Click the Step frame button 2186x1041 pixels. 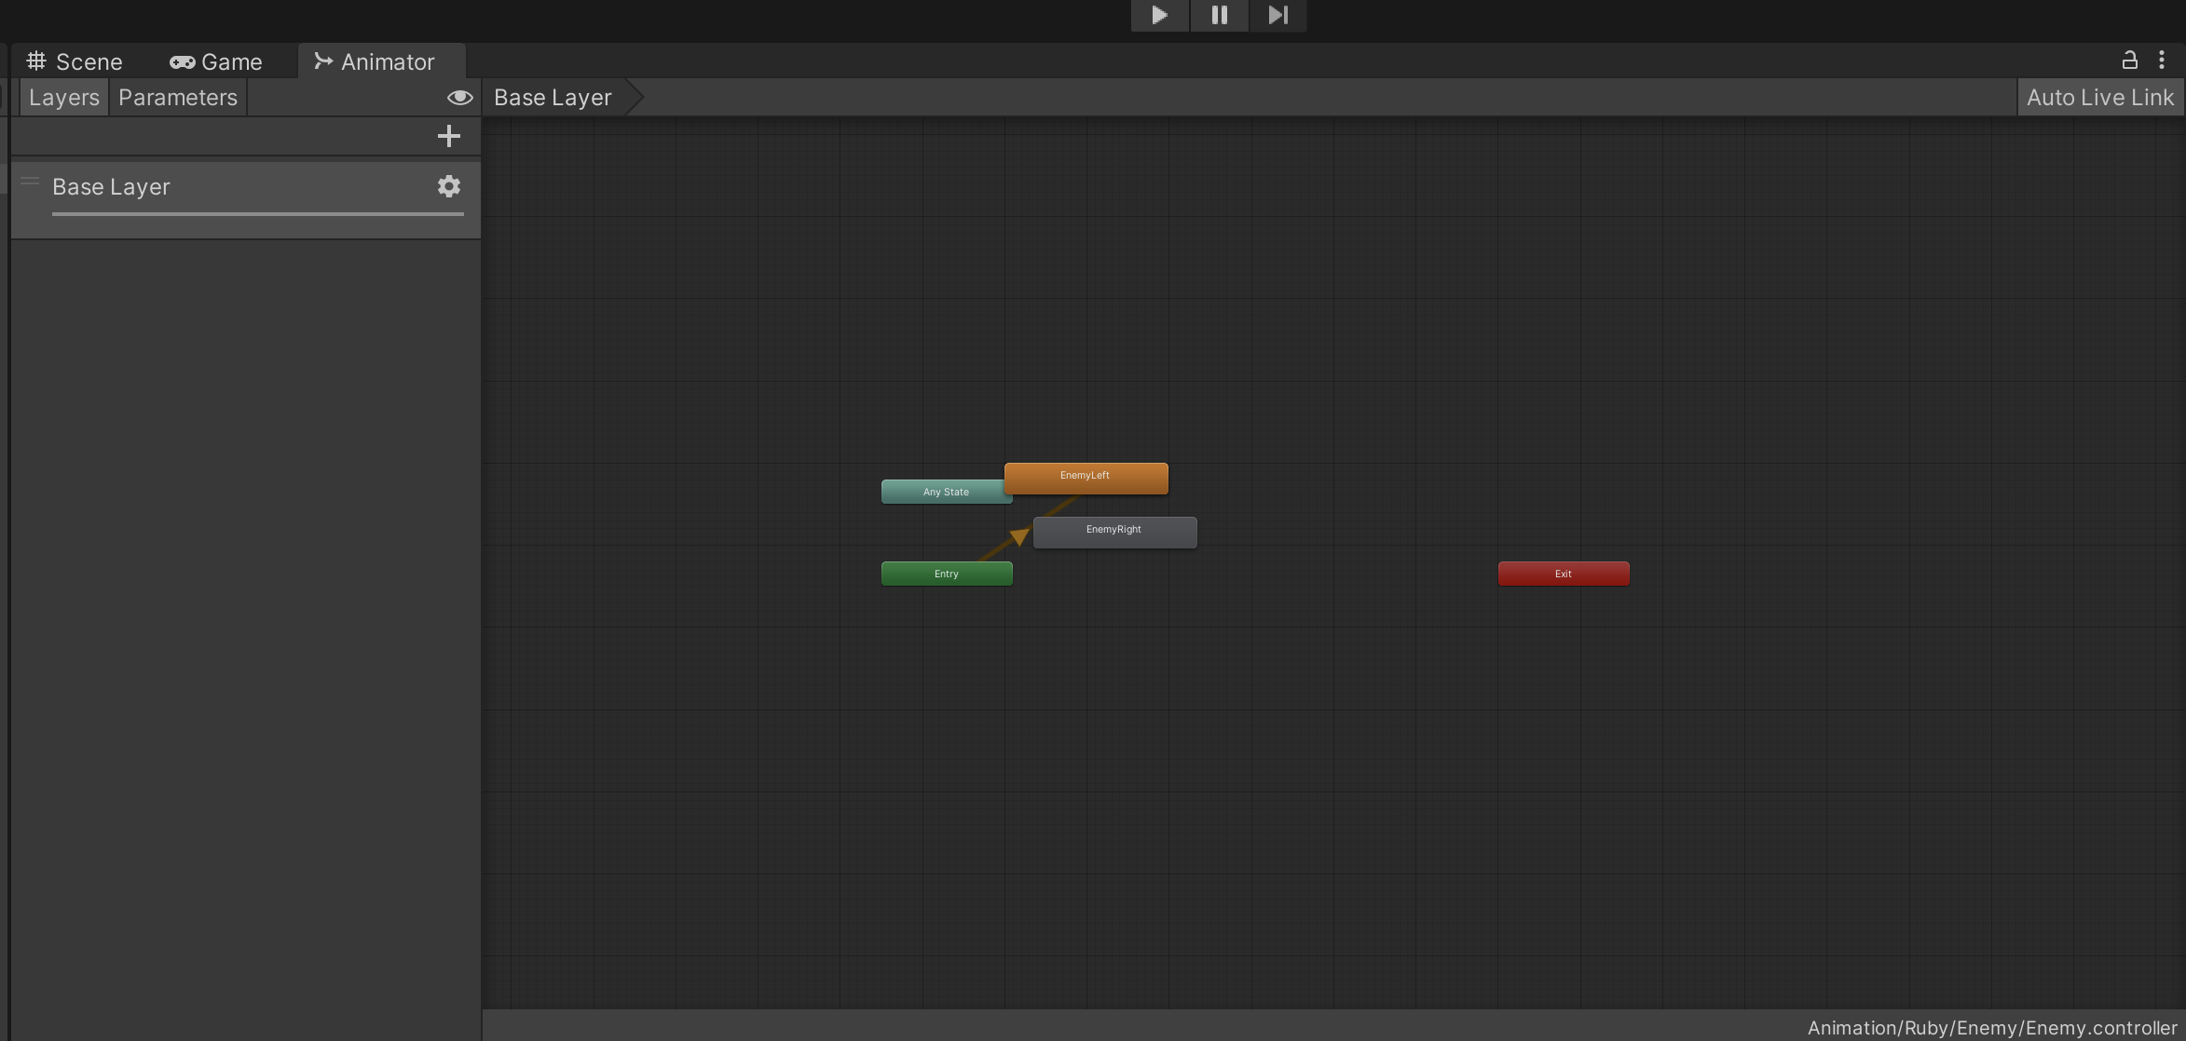click(1277, 15)
